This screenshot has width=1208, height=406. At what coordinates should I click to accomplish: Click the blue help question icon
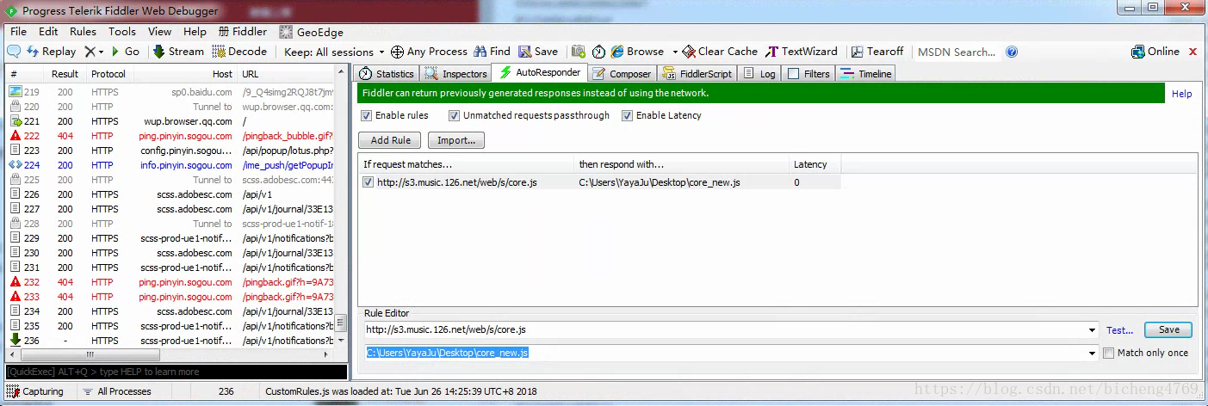[x=1012, y=52]
